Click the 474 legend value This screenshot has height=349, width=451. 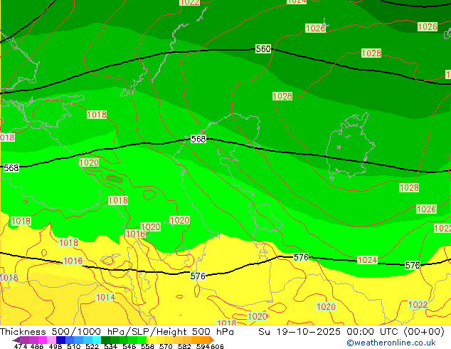[x=21, y=346]
